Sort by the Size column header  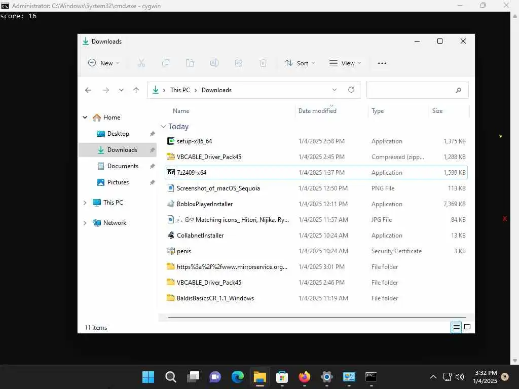[x=437, y=111]
